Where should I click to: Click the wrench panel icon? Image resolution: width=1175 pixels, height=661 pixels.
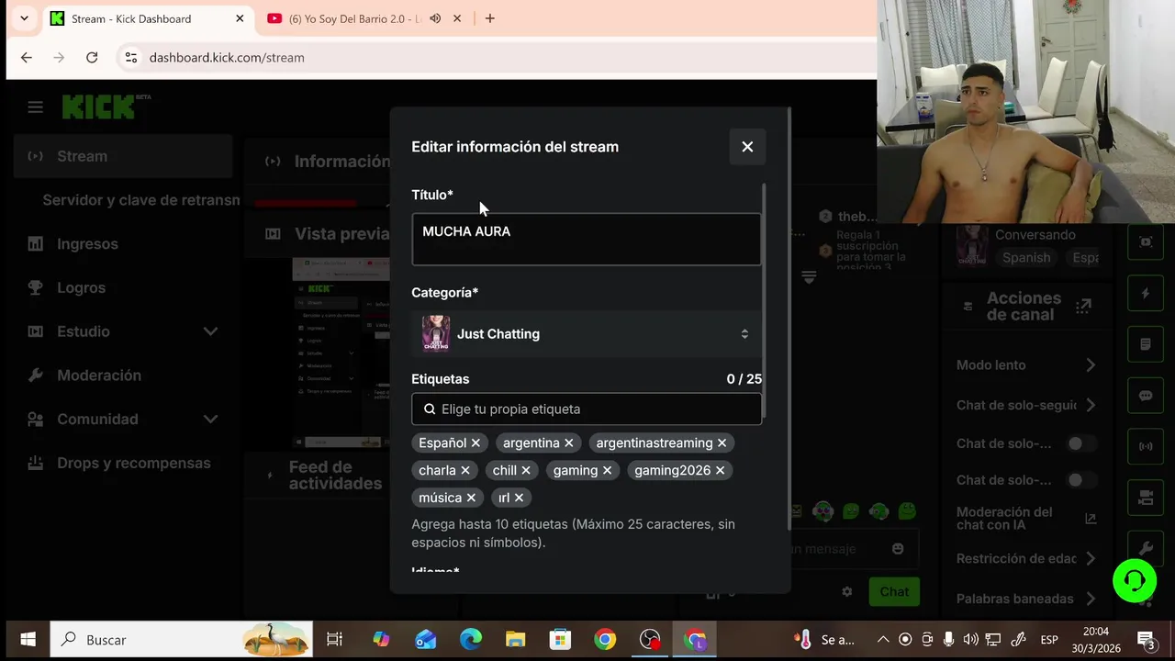(x=1146, y=548)
